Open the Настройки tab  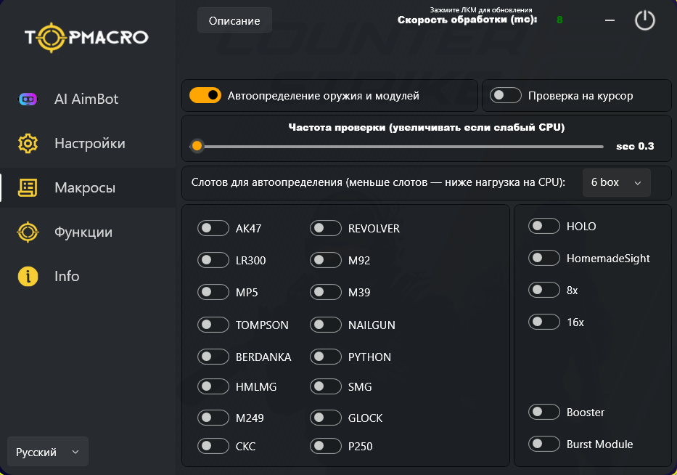[89, 144]
